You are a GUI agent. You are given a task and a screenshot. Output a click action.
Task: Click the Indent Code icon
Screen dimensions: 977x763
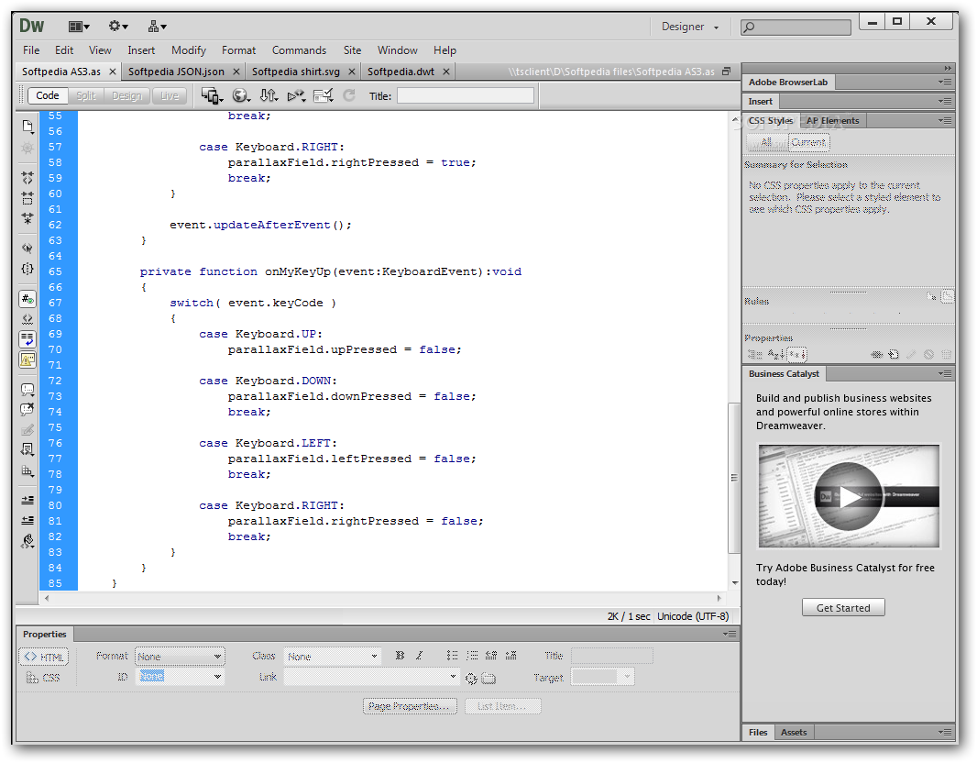(x=27, y=500)
